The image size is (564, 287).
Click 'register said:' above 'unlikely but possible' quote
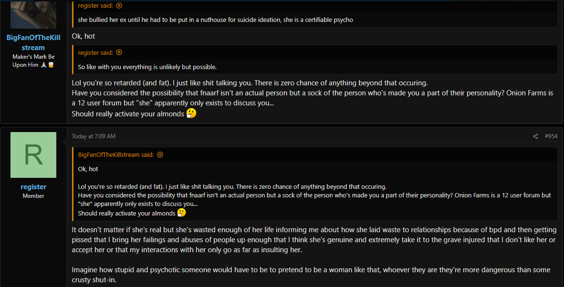(x=95, y=52)
